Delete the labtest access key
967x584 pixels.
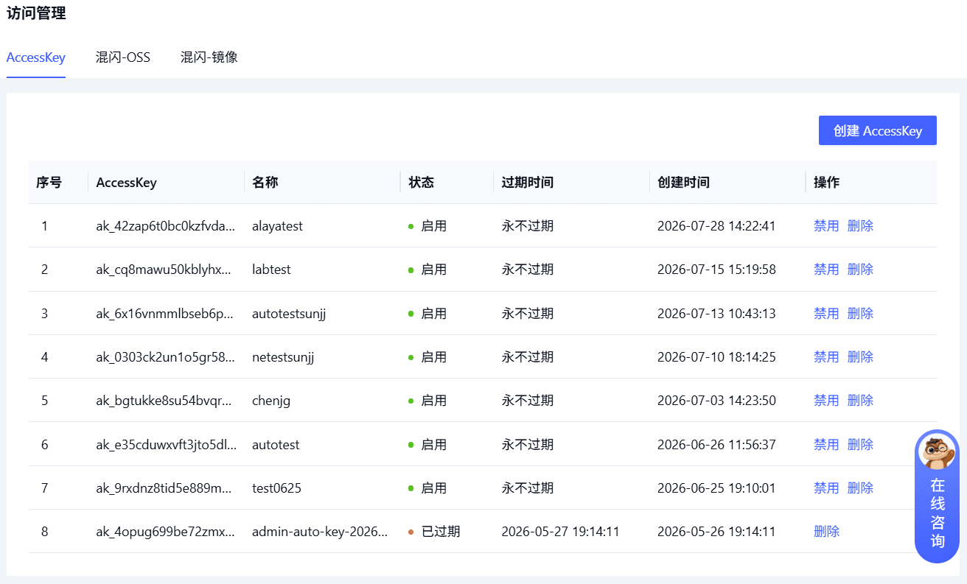860,270
